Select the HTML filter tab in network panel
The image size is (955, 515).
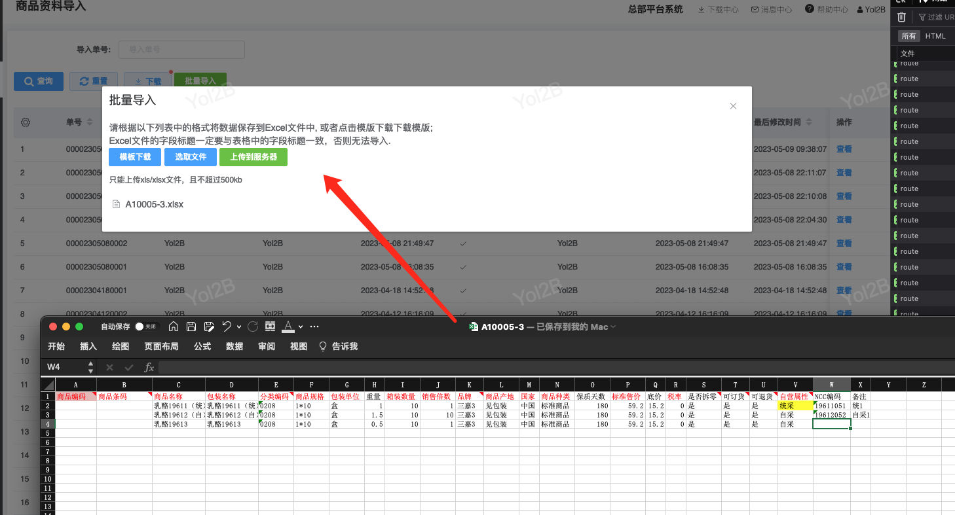pos(935,36)
